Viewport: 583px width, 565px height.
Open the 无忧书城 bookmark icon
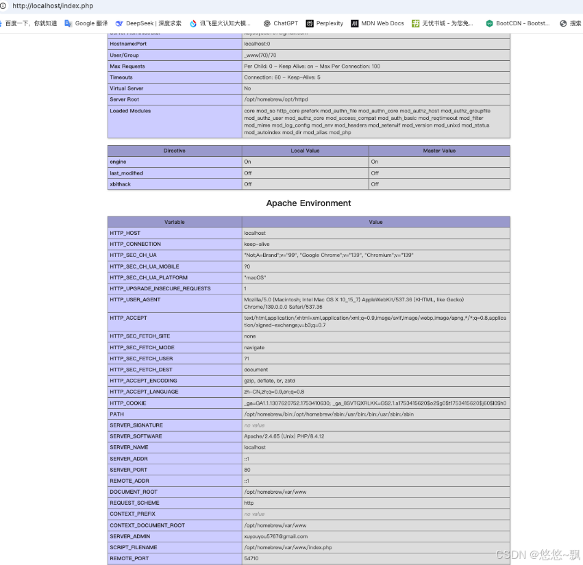point(415,23)
